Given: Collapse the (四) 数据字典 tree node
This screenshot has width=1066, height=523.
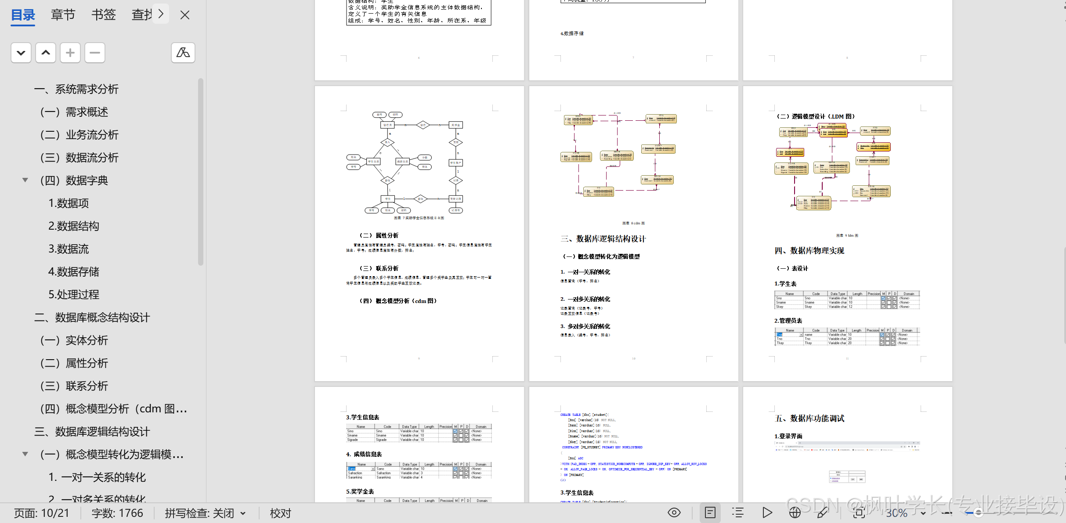Looking at the screenshot, I should [x=25, y=180].
